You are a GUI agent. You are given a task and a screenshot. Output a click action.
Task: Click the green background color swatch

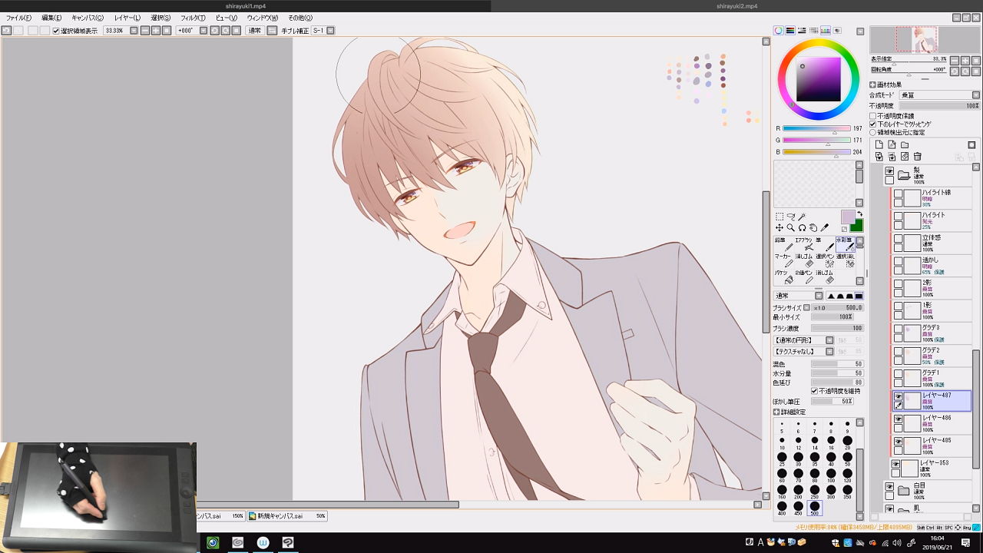pos(856,226)
